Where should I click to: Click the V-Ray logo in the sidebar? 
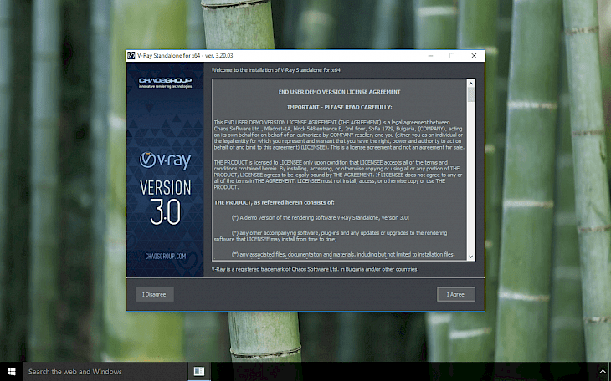pos(165,160)
